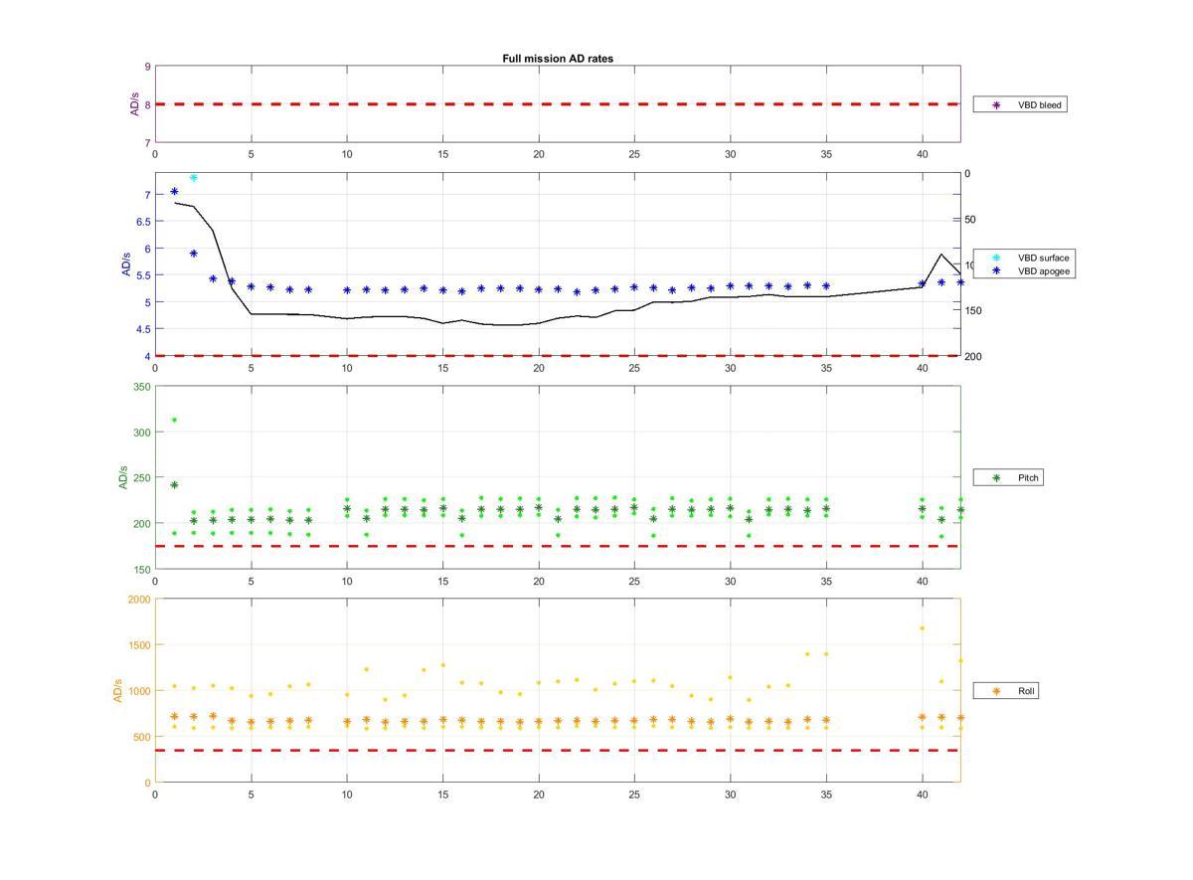Click the purple asterisk in VBD bleed legend
This screenshot has width=1193, height=880.
point(996,104)
